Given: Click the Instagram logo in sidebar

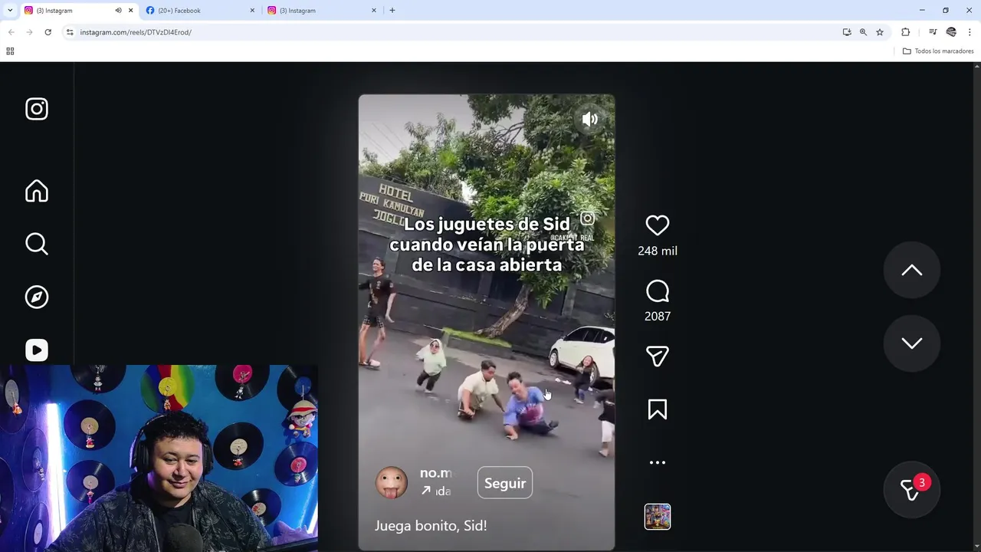Looking at the screenshot, I should point(37,109).
